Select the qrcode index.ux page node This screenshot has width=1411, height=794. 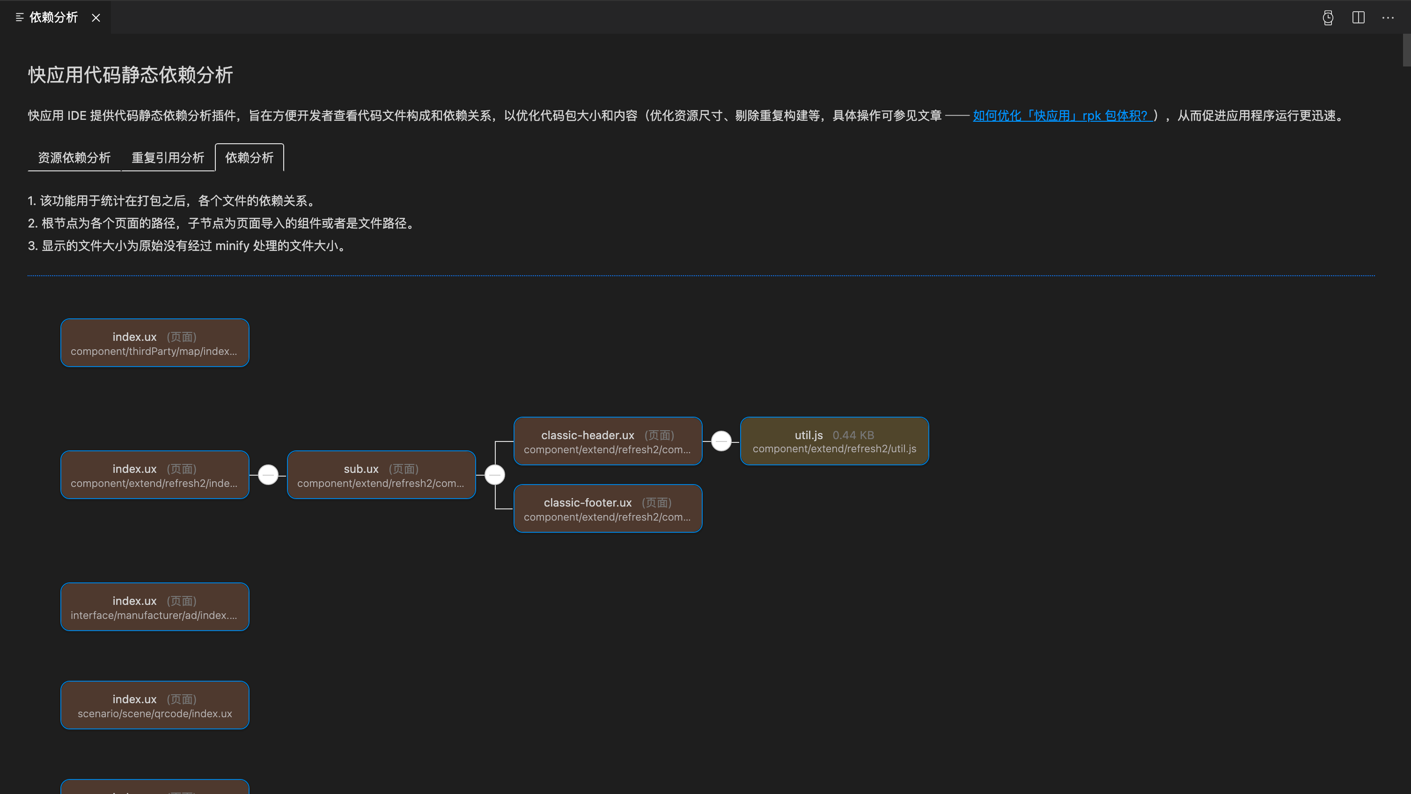[x=154, y=706]
